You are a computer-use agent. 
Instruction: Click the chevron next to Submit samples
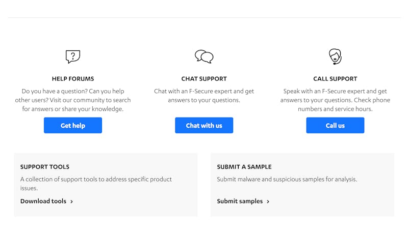(x=268, y=202)
